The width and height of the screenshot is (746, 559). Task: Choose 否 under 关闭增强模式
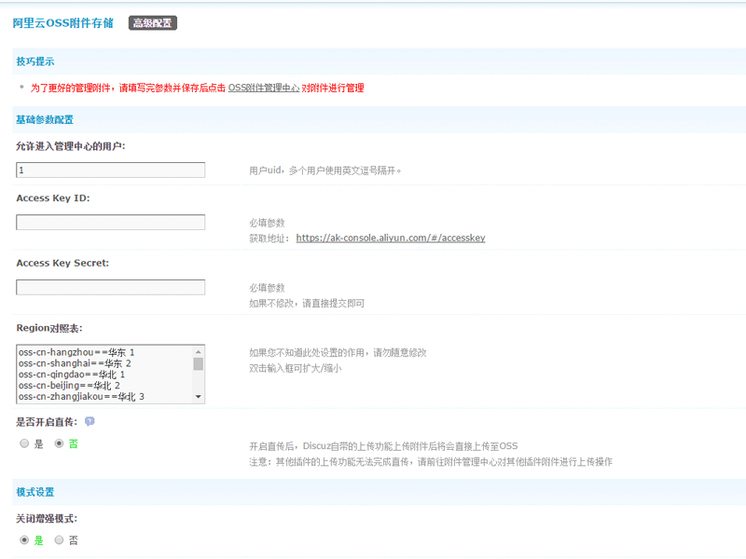coord(60,539)
